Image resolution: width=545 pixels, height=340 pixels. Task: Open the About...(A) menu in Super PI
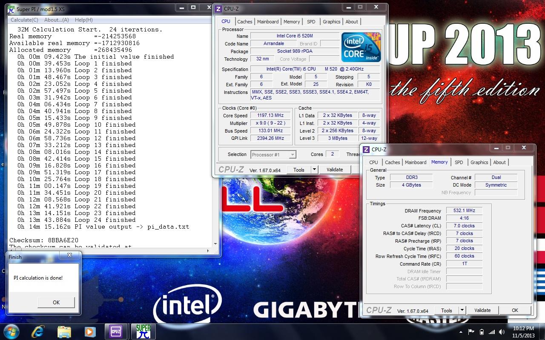point(56,20)
